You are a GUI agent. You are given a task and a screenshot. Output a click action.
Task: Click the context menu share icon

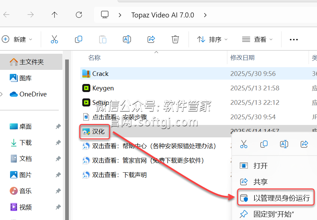[304, 144]
